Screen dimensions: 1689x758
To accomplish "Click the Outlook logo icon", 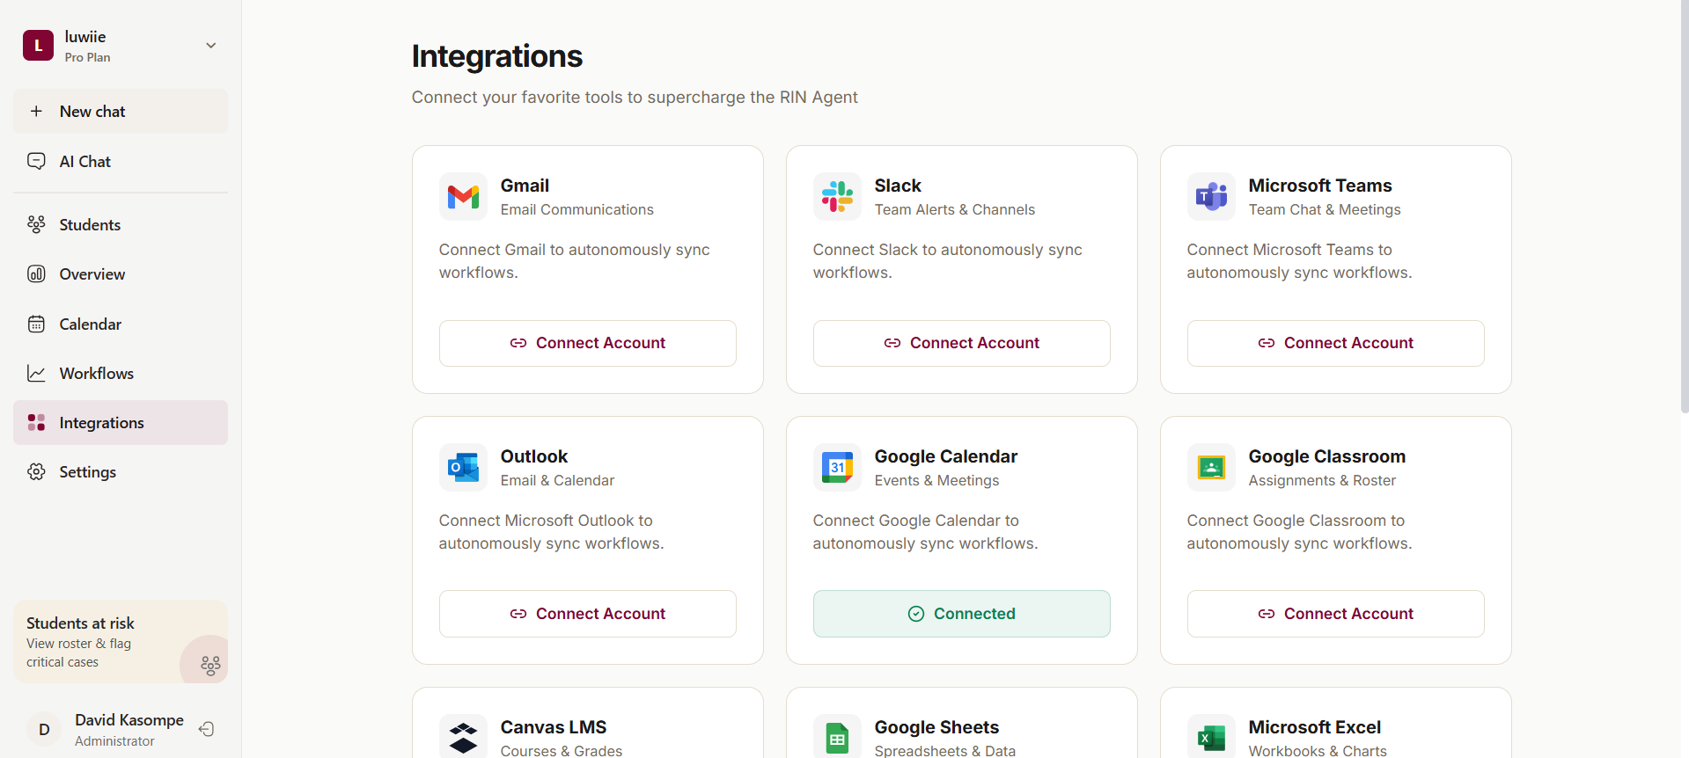I will pyautogui.click(x=463, y=468).
